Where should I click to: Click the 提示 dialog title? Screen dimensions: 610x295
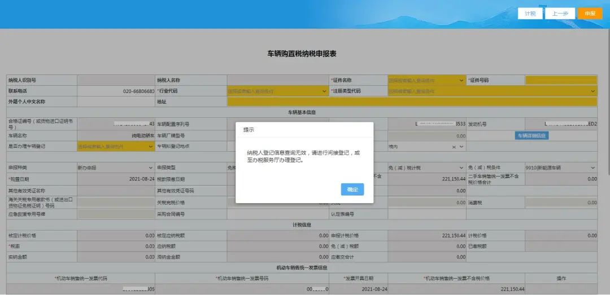(x=249, y=130)
